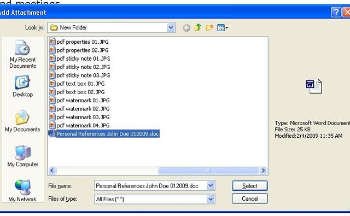Screen dimensions: 350x216
Task: Create a new folder
Action: 209,28
